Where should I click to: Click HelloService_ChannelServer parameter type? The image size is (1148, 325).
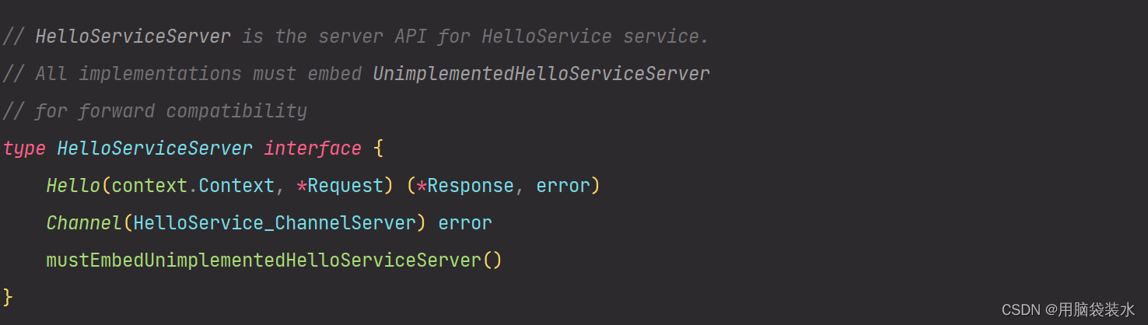point(275,223)
